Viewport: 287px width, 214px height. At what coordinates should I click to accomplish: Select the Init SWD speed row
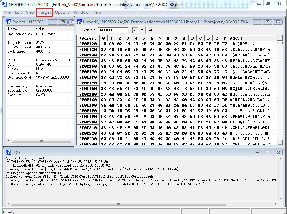(40, 47)
